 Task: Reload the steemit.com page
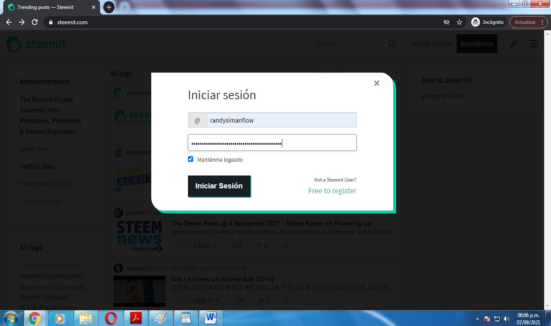click(35, 22)
